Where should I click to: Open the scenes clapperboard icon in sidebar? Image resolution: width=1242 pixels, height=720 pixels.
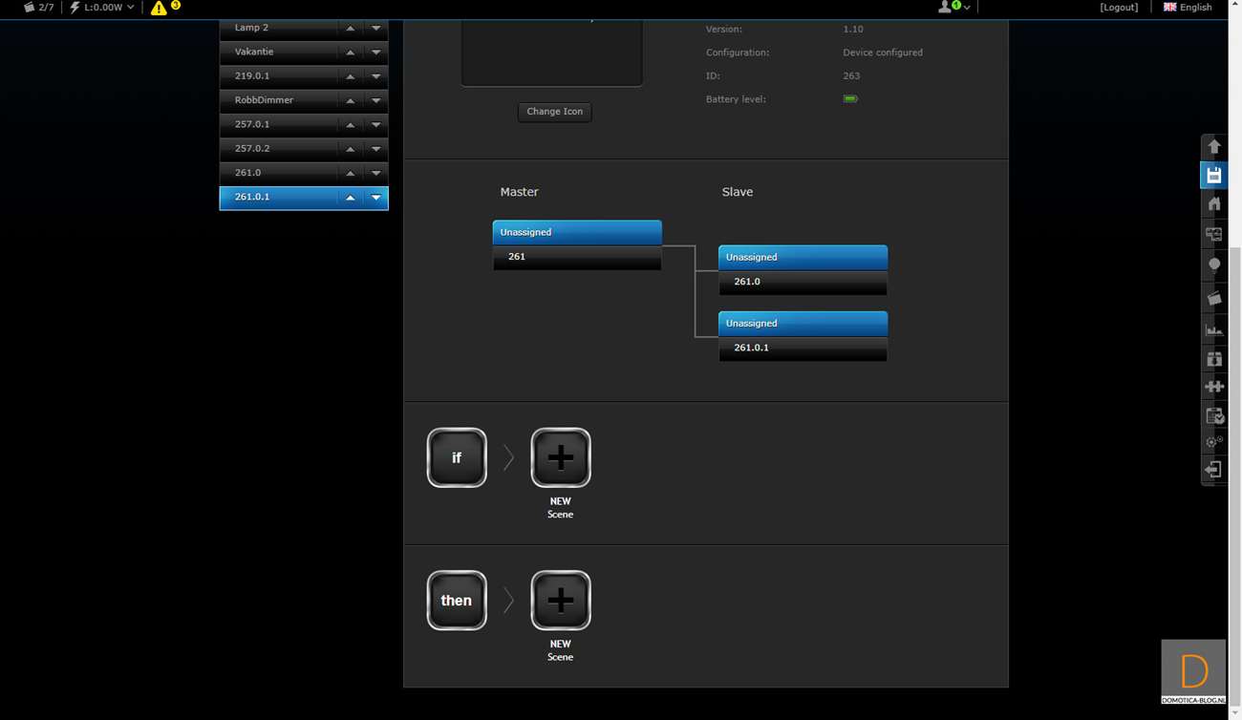pos(1213,299)
